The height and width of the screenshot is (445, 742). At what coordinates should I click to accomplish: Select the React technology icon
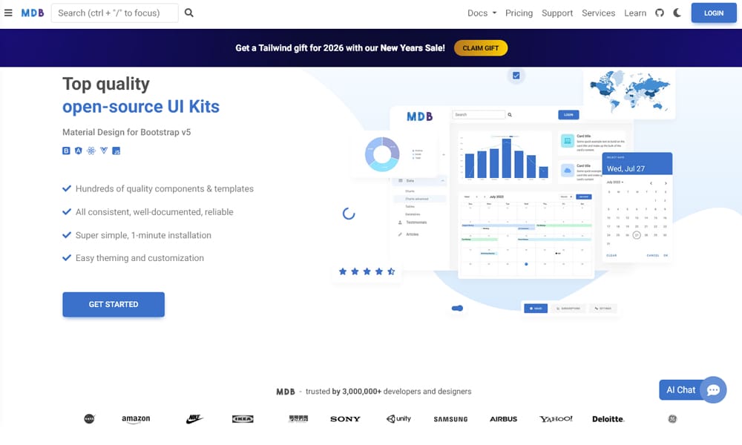(x=91, y=151)
